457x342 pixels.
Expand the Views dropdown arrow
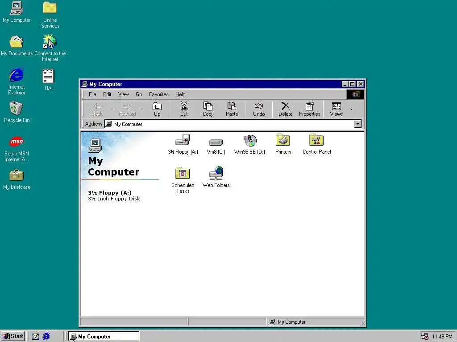pos(352,110)
